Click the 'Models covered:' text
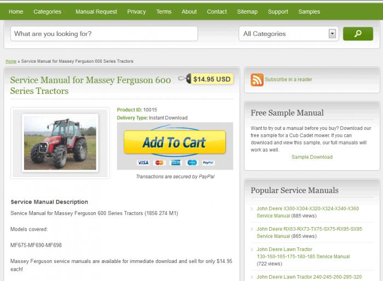 click(x=29, y=229)
